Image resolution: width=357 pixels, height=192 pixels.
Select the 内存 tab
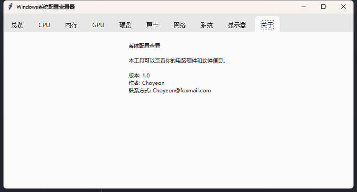pos(71,25)
